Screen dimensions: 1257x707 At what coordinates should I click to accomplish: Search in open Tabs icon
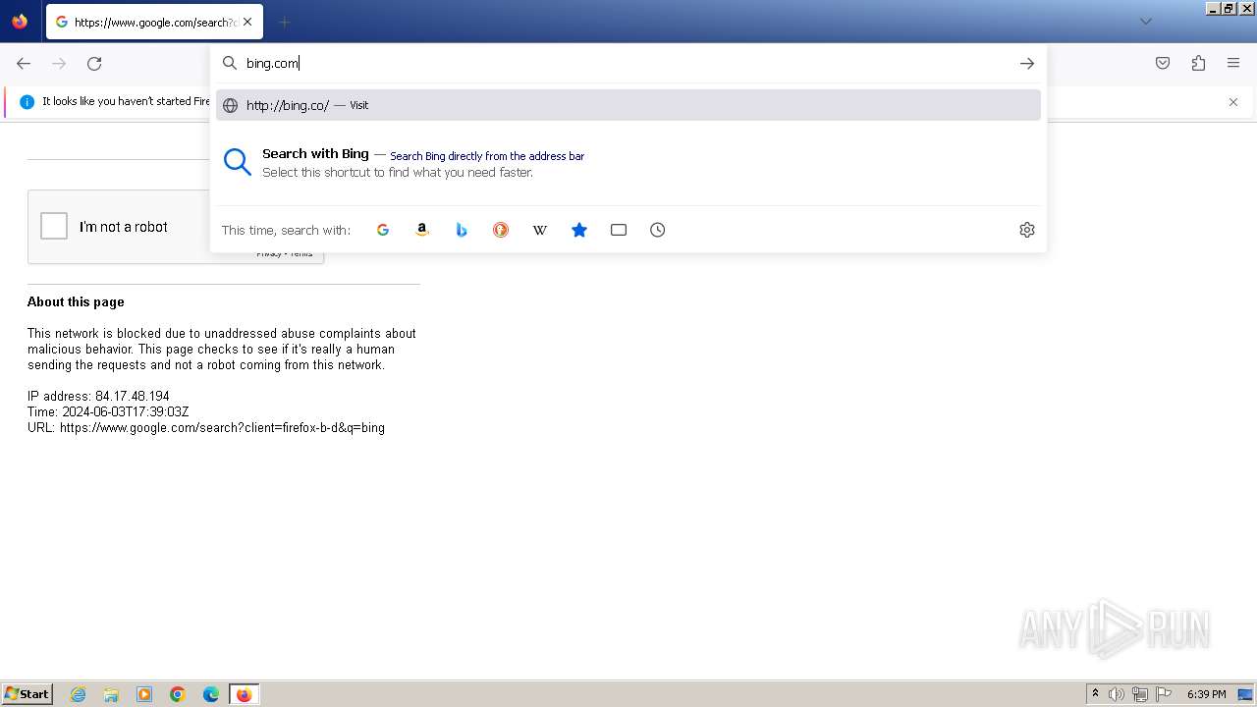pos(619,230)
